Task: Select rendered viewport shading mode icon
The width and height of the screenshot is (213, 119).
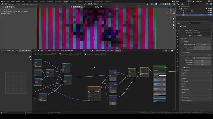Action: point(169,4)
